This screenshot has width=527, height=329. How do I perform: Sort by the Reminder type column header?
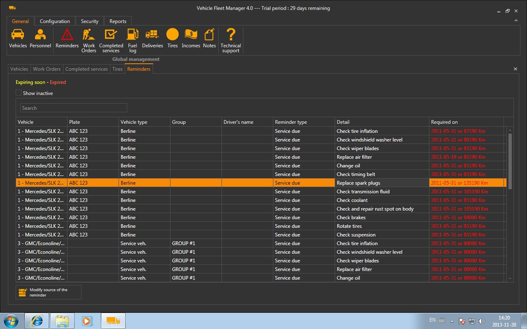tap(304, 122)
